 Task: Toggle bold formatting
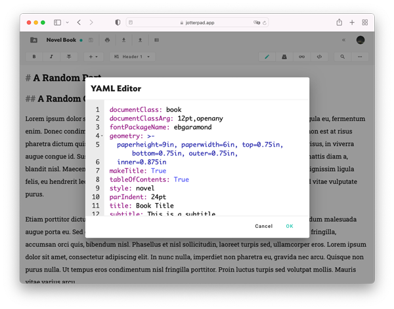(34, 57)
